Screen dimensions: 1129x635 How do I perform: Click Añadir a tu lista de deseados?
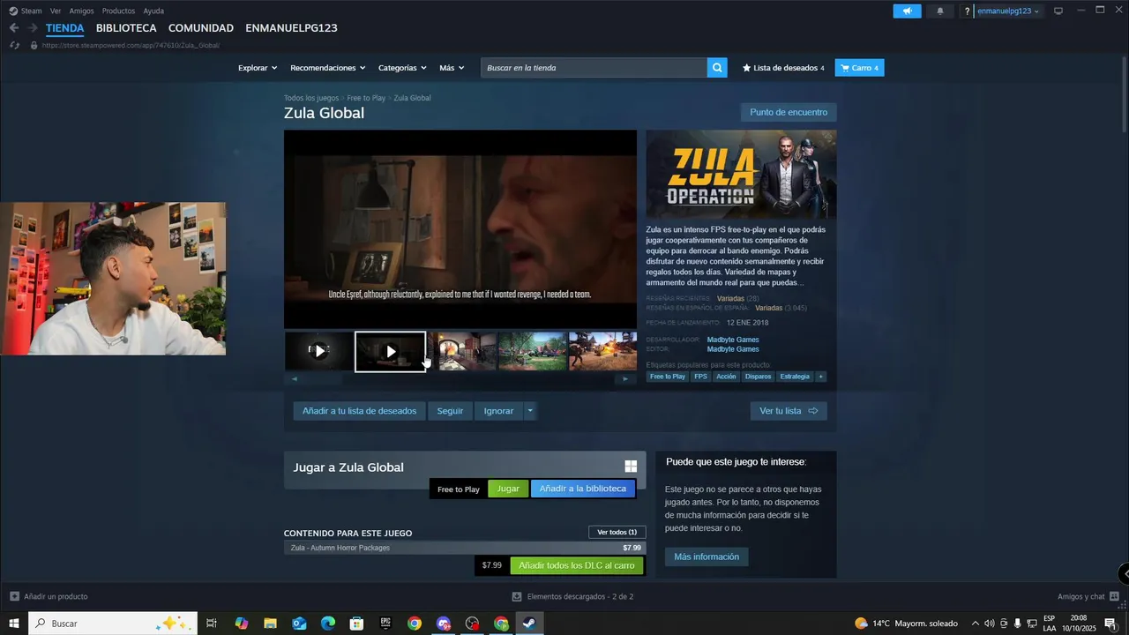click(359, 411)
